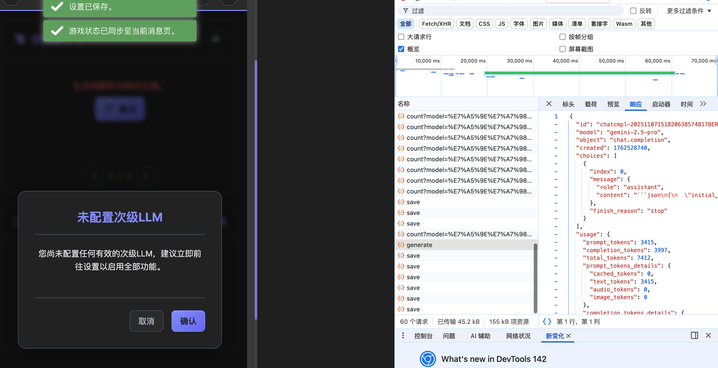Click the request list vertical scrollbar
The width and height of the screenshot is (718, 368).
pyautogui.click(x=535, y=278)
